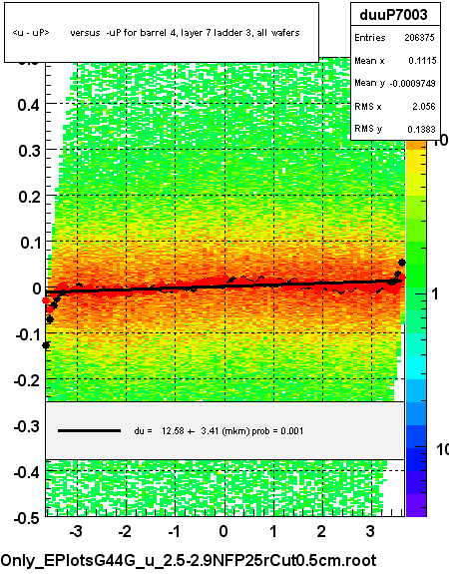449x574 pixels.
Task: Click the du = 12.58 legend text
Action: click(219, 431)
